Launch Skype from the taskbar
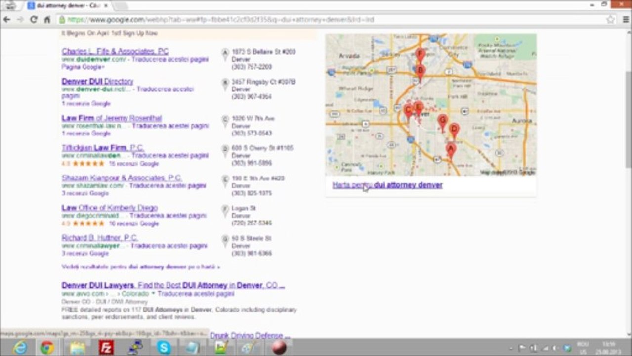This screenshot has height=356, width=632. pyautogui.click(x=164, y=347)
